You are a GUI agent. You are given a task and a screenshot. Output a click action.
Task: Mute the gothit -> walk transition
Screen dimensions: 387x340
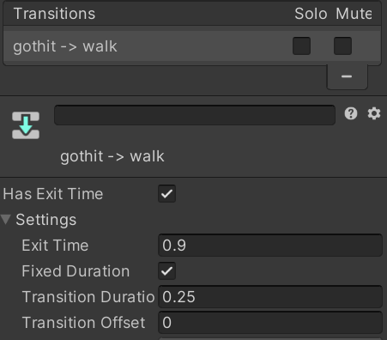coord(342,46)
